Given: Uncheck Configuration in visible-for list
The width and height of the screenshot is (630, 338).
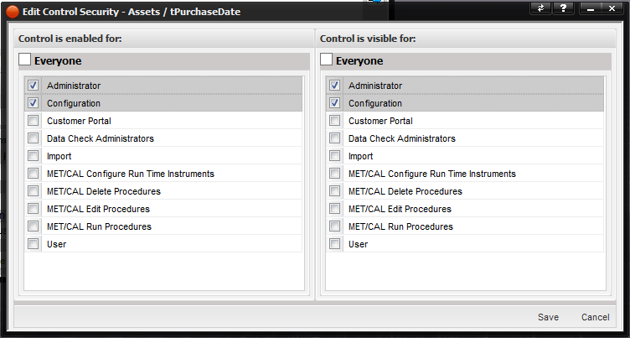Looking at the screenshot, I should [x=334, y=102].
